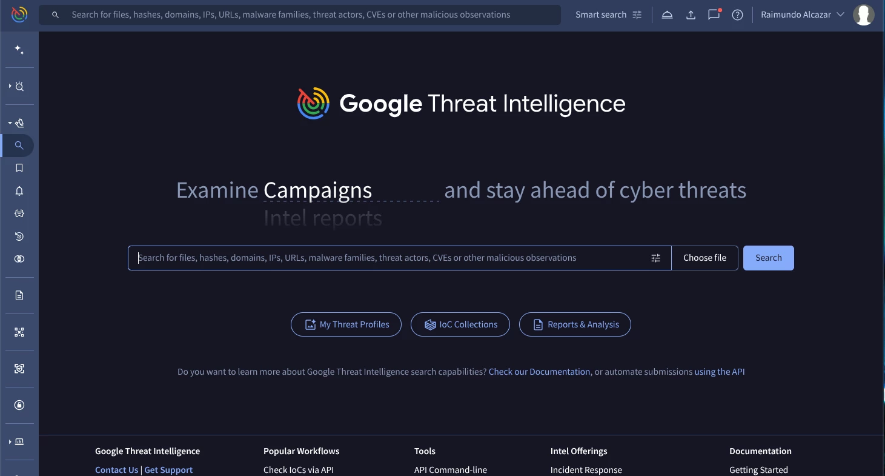
Task: Open the help question mark icon
Action: coord(737,15)
